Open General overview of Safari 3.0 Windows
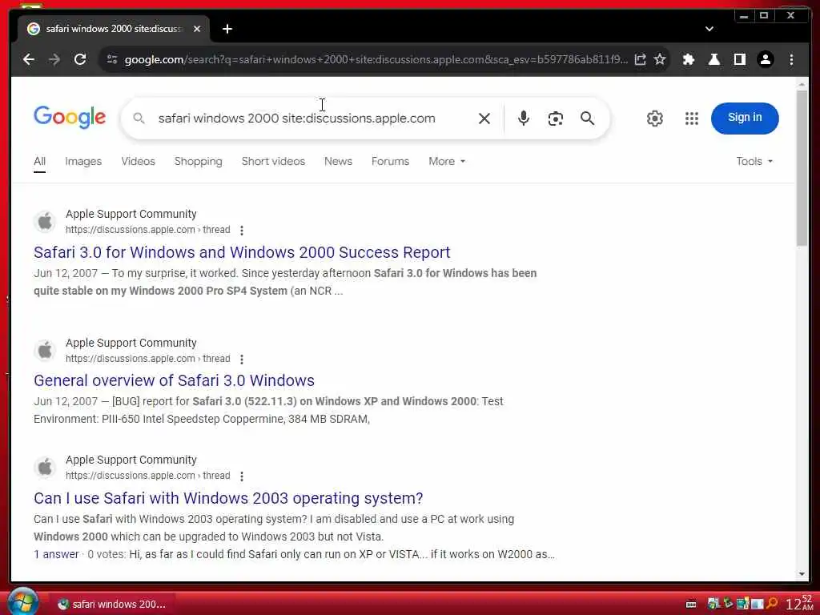Image resolution: width=820 pixels, height=615 pixels. tap(174, 380)
